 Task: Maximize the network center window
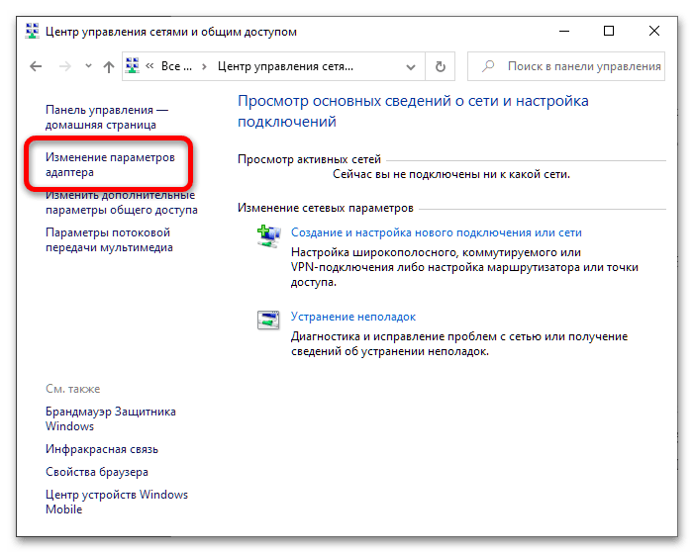[609, 31]
